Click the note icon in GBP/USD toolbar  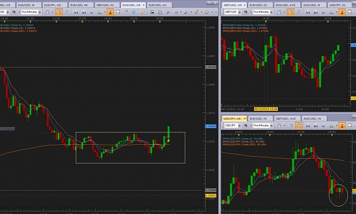pos(350,12)
